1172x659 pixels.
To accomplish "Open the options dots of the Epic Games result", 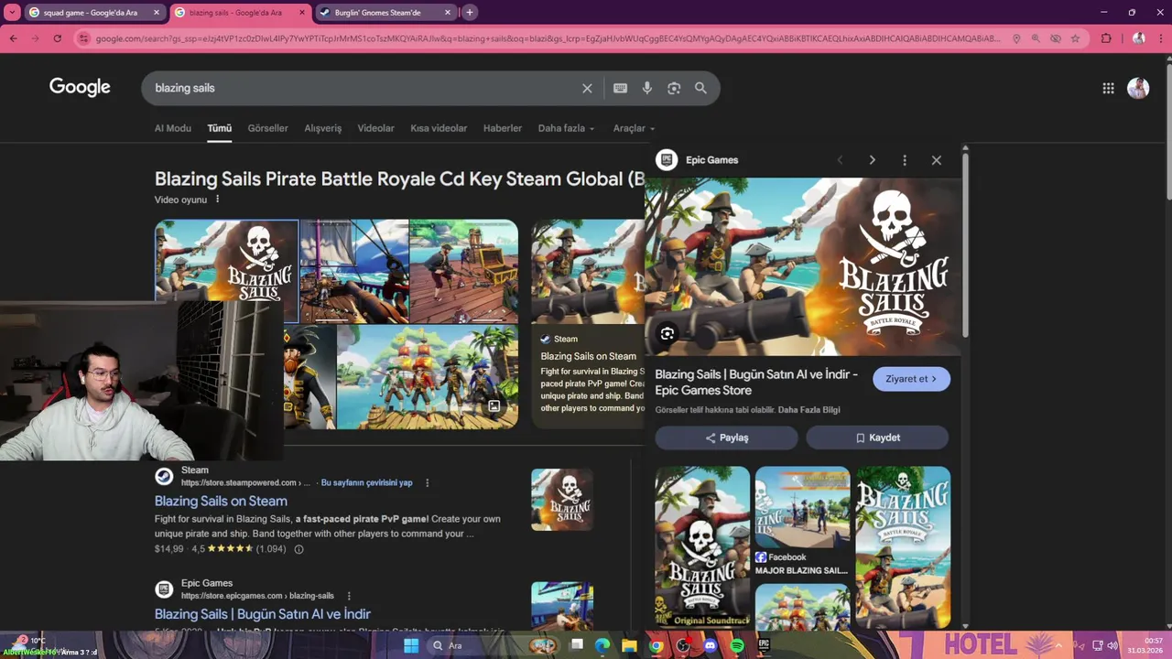I will (x=349, y=596).
